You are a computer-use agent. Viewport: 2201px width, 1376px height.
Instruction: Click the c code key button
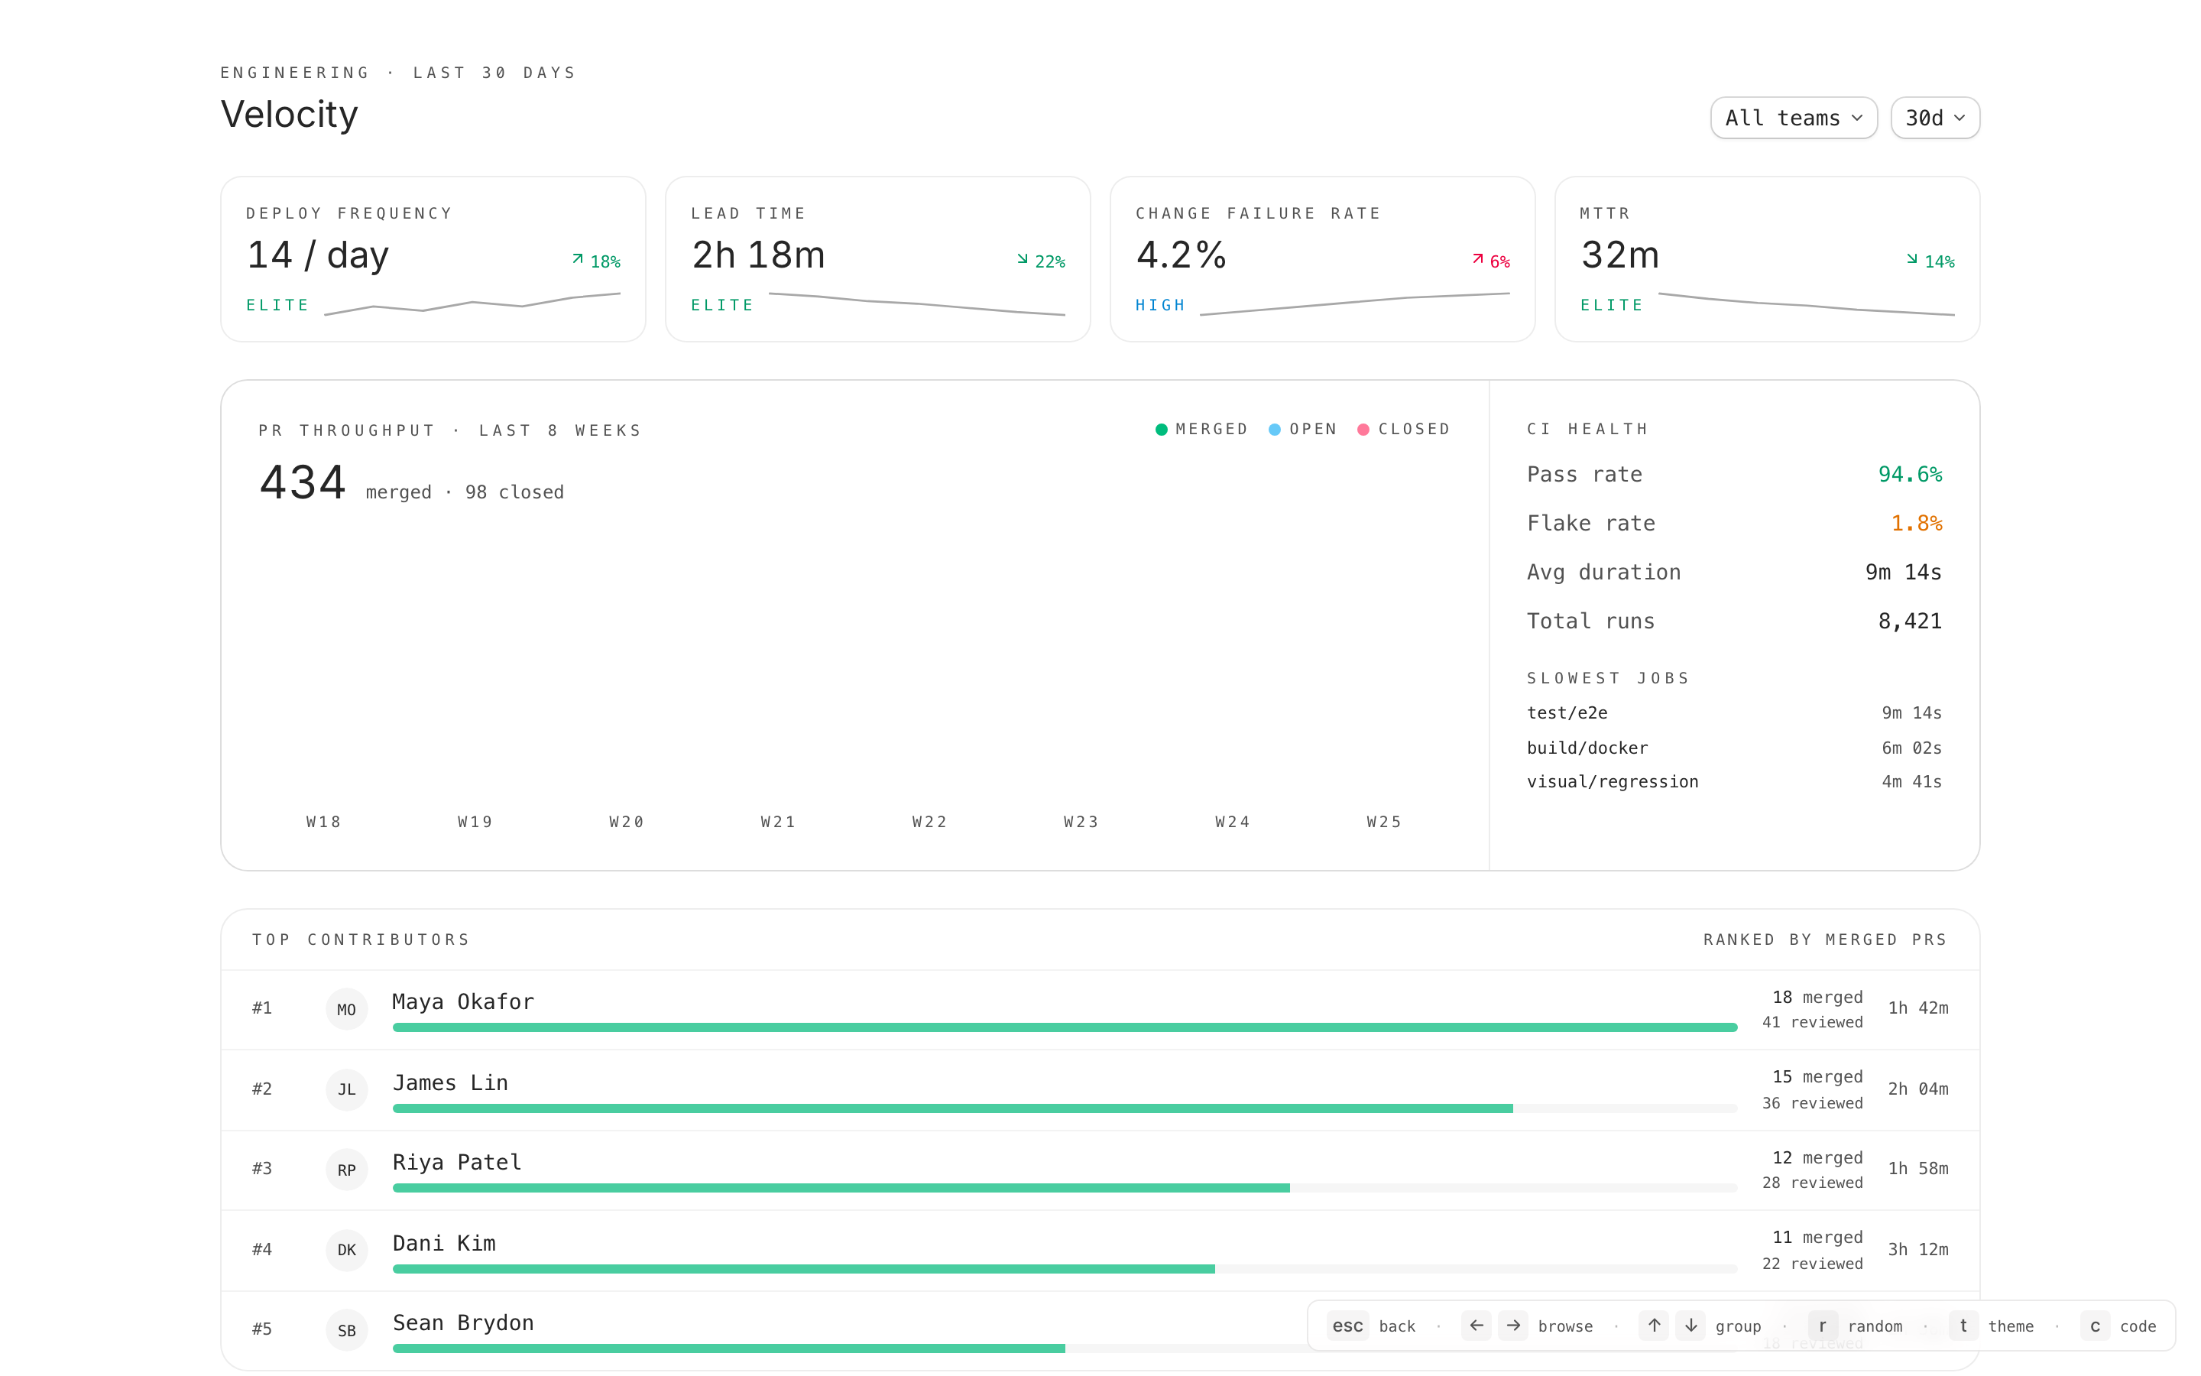pyautogui.click(x=2095, y=1326)
